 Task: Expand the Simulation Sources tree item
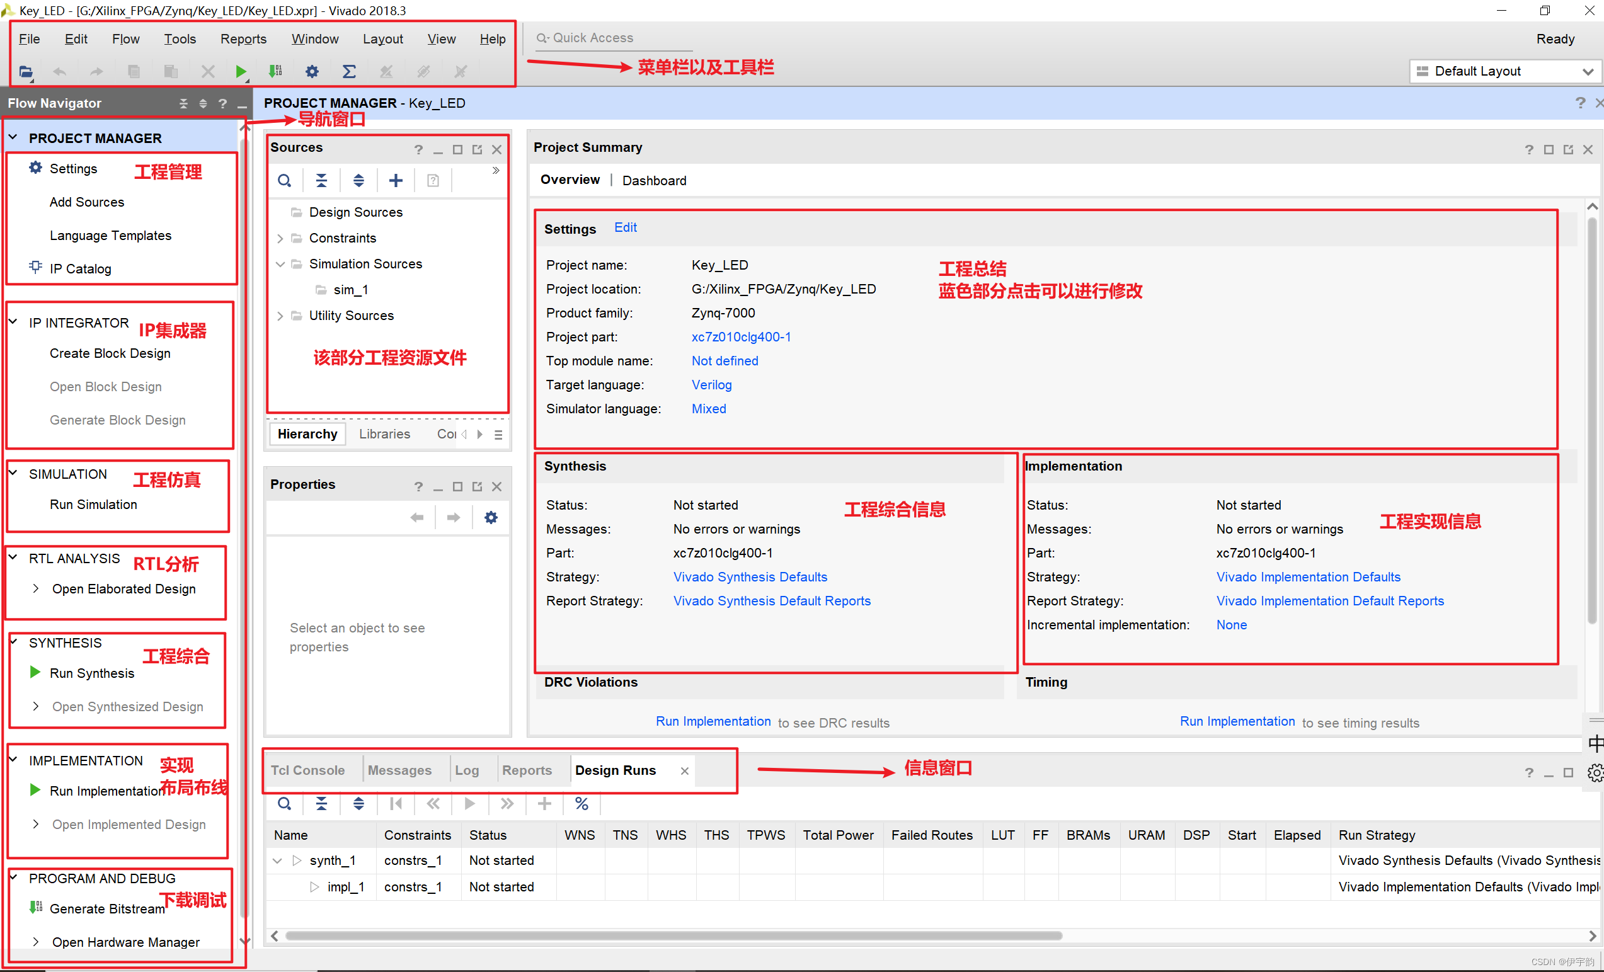coord(278,264)
